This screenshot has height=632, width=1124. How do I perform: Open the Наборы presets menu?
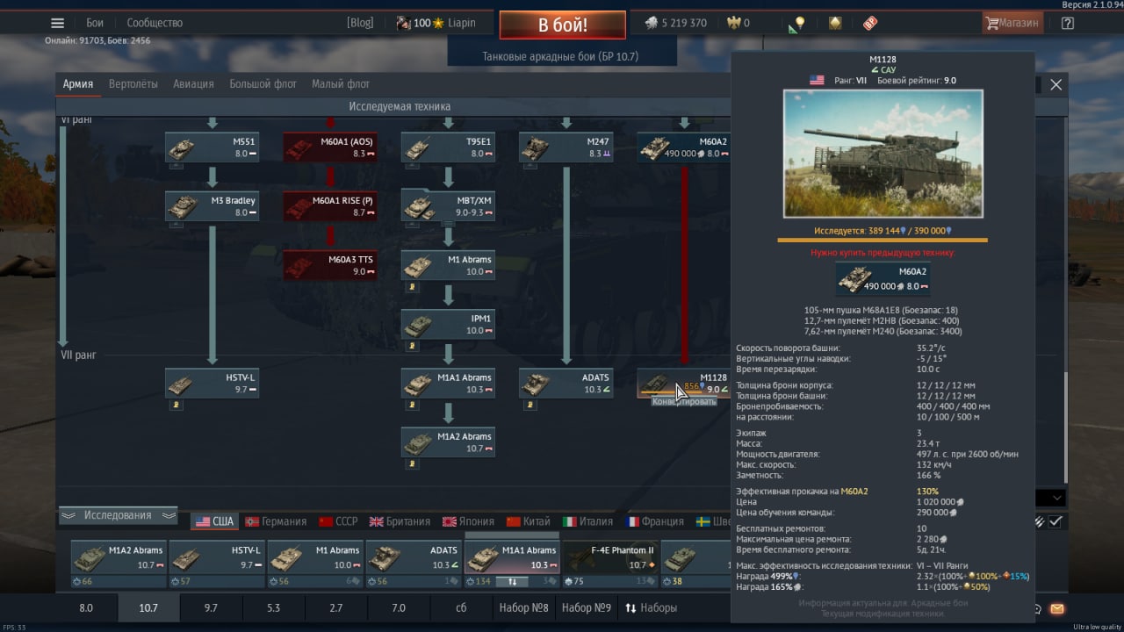tap(651, 607)
